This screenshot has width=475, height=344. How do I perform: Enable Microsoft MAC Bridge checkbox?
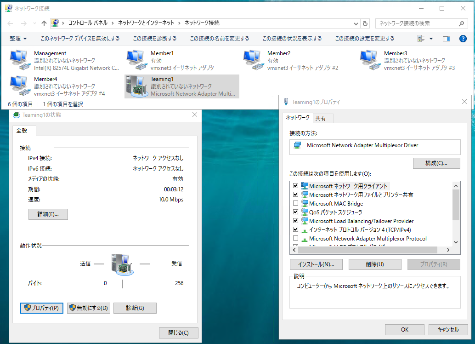click(x=296, y=203)
